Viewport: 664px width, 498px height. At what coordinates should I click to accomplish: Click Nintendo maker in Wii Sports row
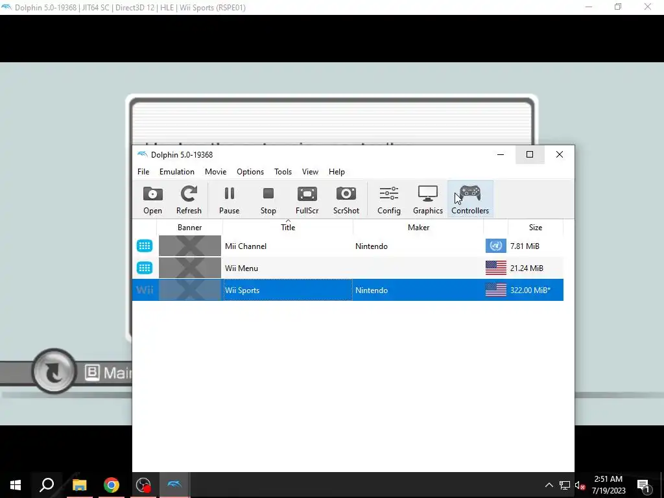(372, 290)
